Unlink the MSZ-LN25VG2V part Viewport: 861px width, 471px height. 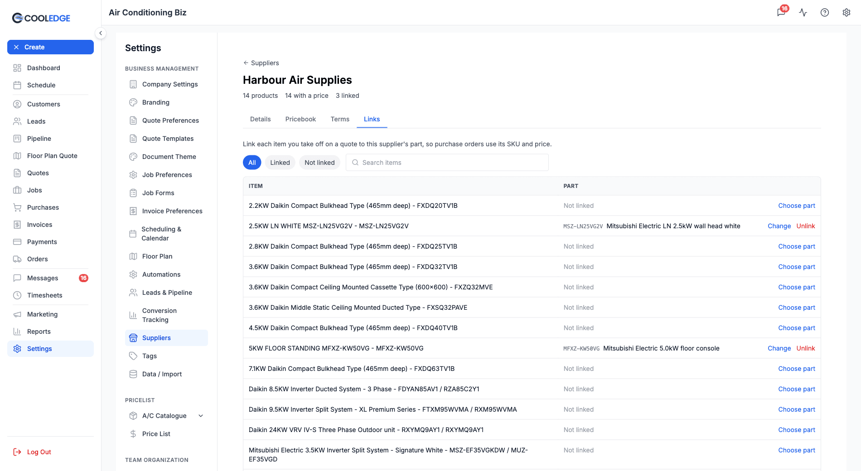(806, 226)
